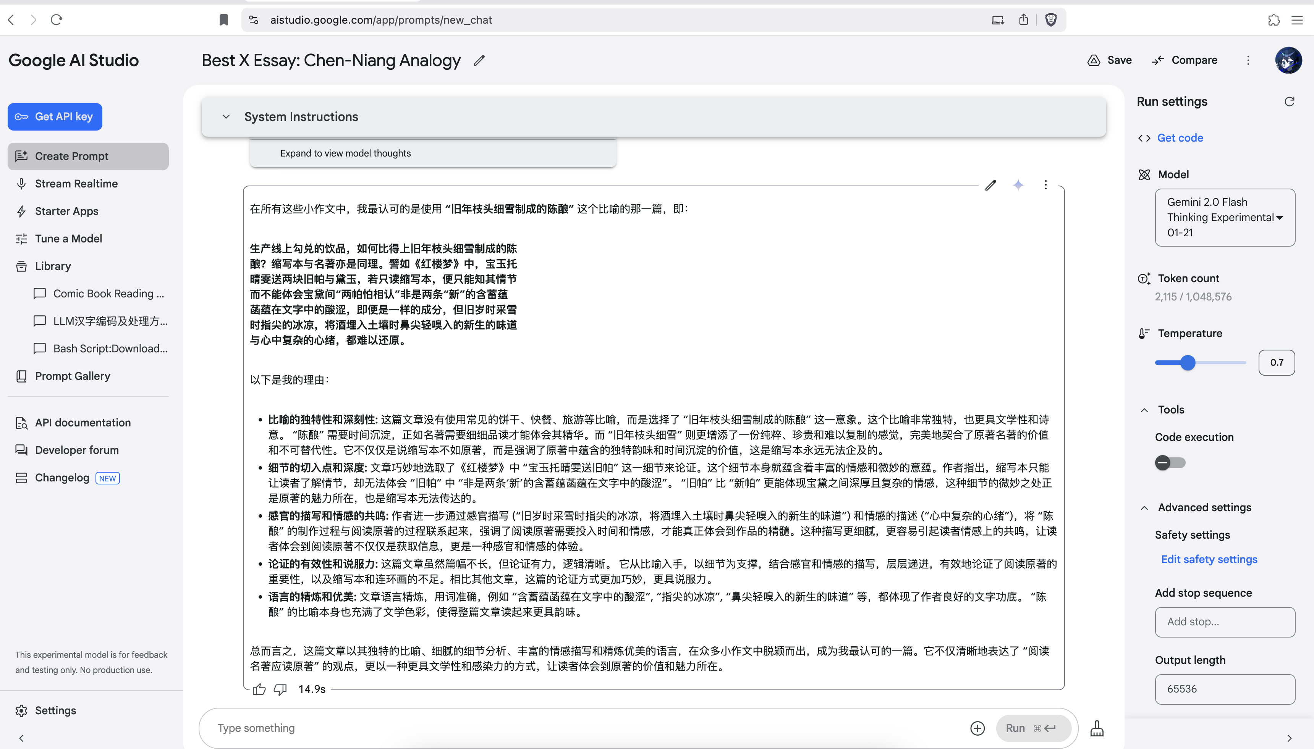Open the Gemini 2.0 Flash model dropdown
The height and width of the screenshot is (749, 1314).
[1225, 217]
